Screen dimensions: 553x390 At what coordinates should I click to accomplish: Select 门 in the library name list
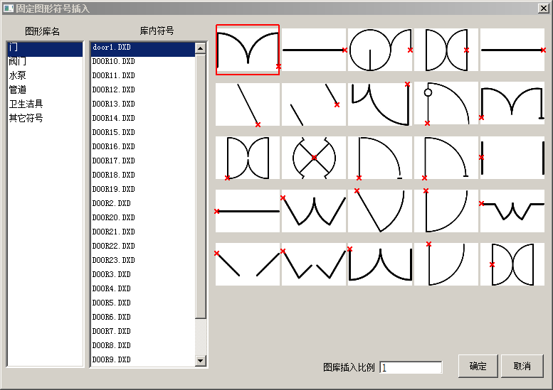[x=45, y=49]
